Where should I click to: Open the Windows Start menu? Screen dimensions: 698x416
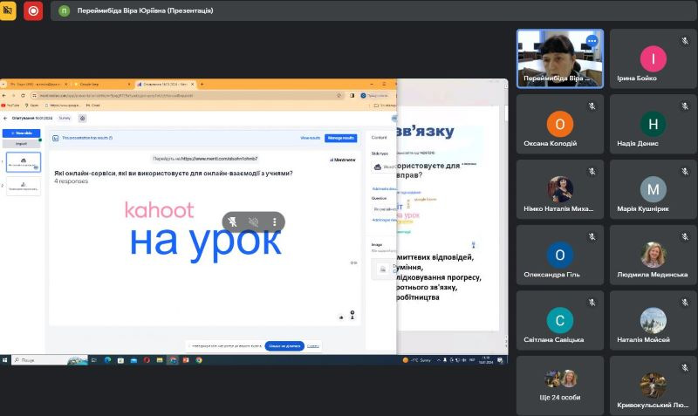pyautogui.click(x=4, y=360)
